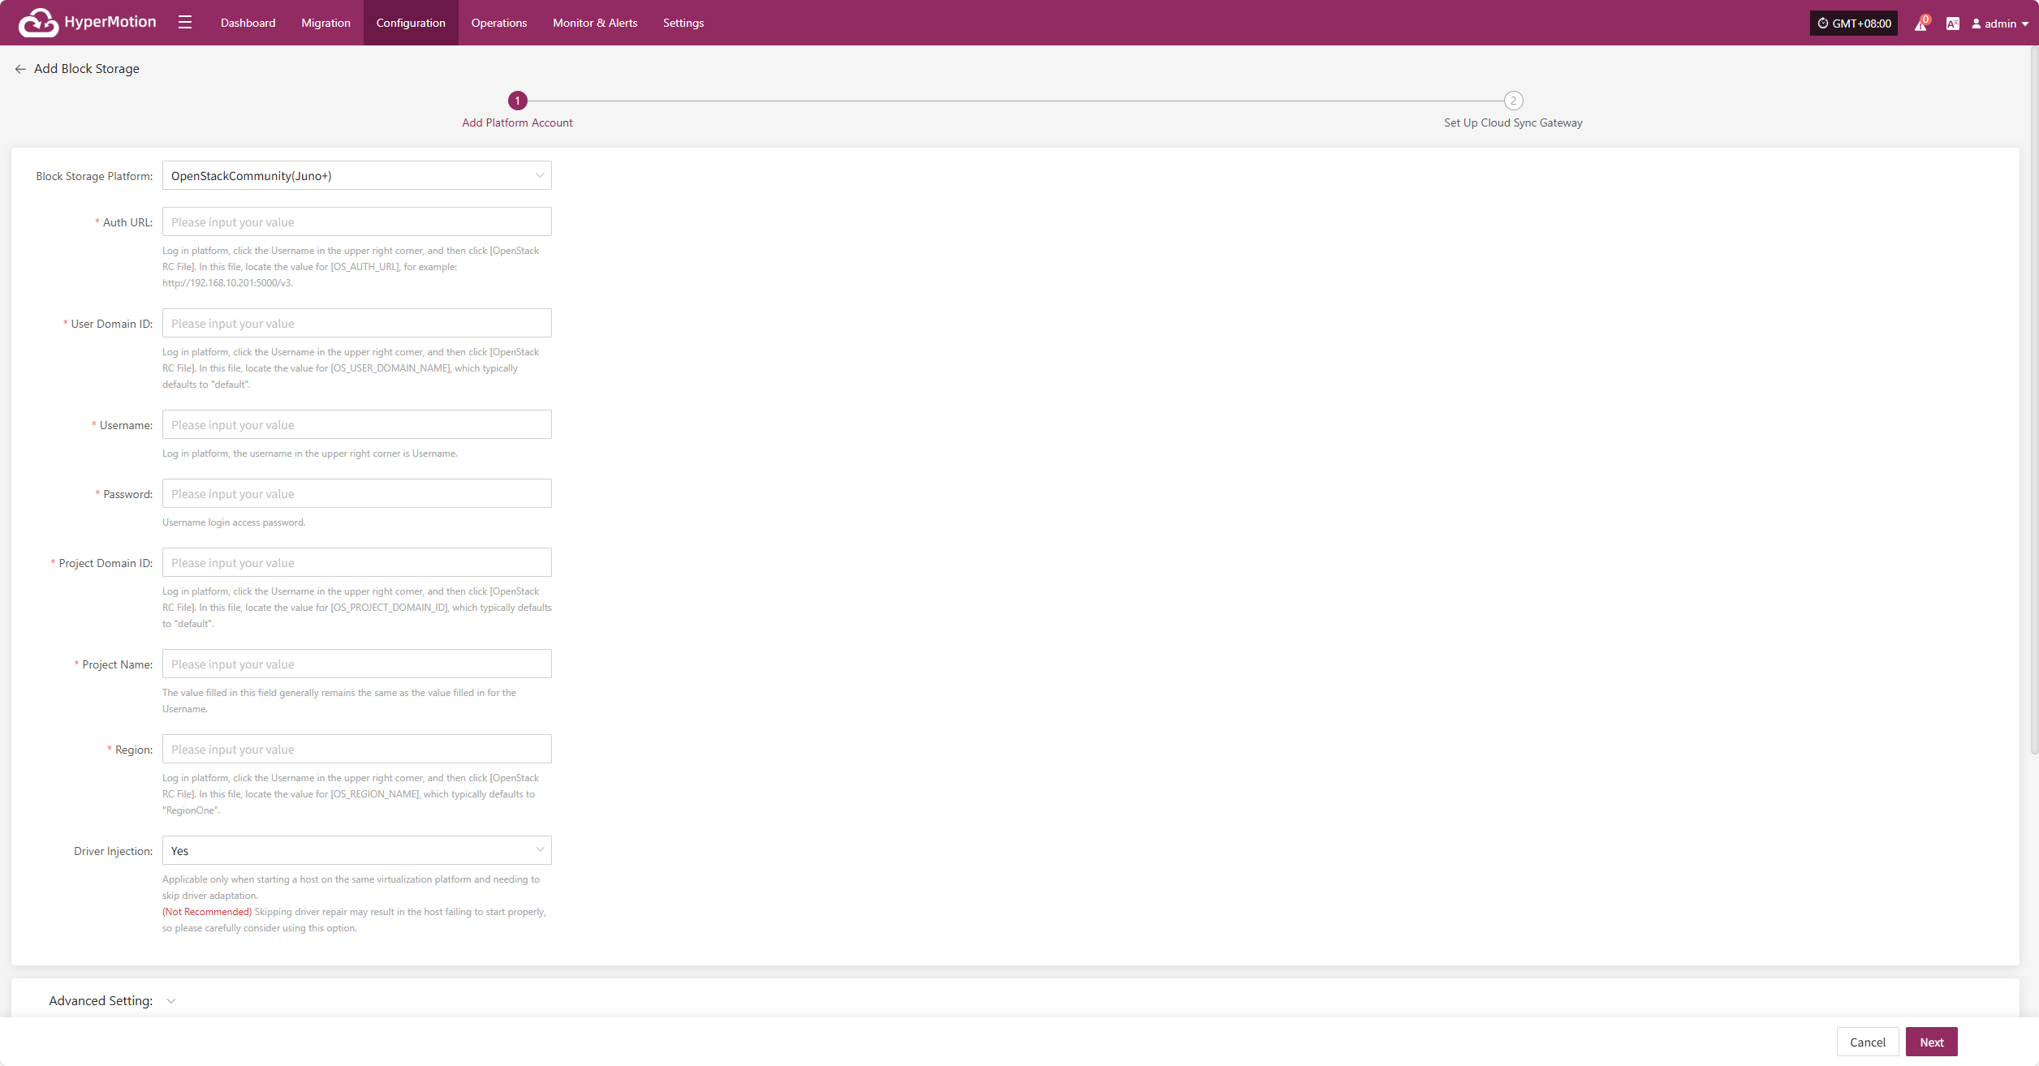This screenshot has height=1066, width=2039.
Task: Click step 1 Add Platform Account circle
Action: [517, 101]
